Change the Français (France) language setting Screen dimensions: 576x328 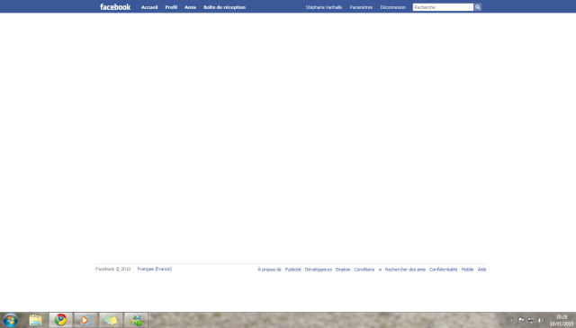(154, 269)
